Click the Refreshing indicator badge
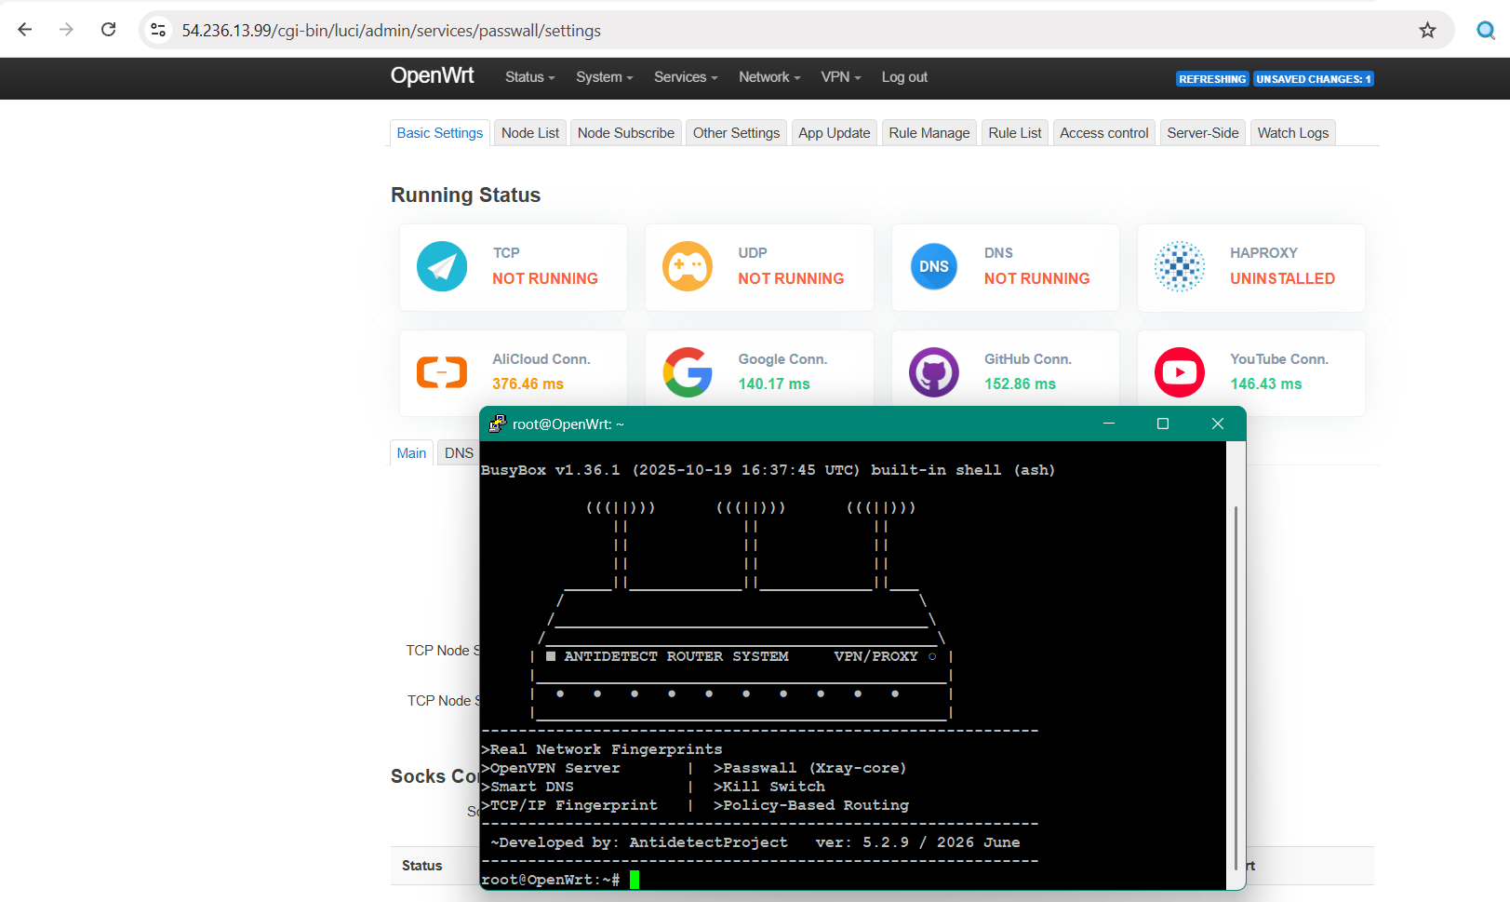The width and height of the screenshot is (1510, 902). click(1212, 79)
